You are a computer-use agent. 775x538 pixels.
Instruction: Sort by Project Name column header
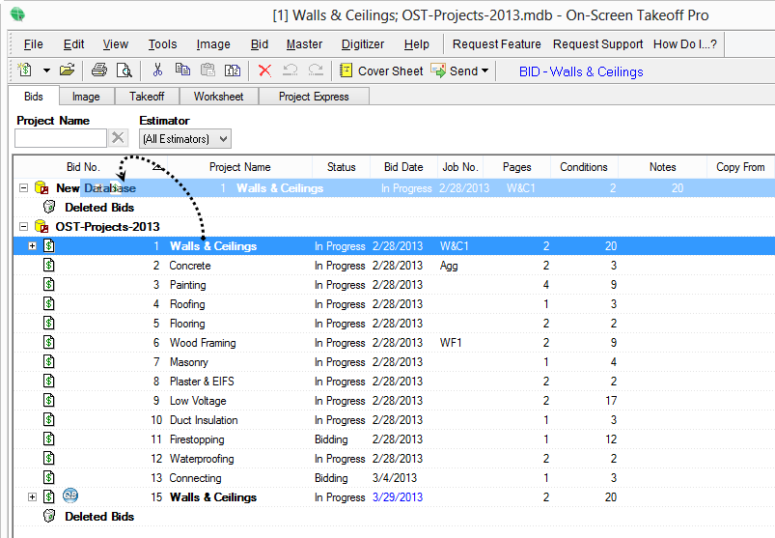click(x=239, y=167)
